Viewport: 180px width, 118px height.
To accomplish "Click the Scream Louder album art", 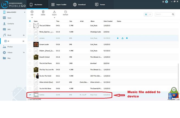I will 36,44.
